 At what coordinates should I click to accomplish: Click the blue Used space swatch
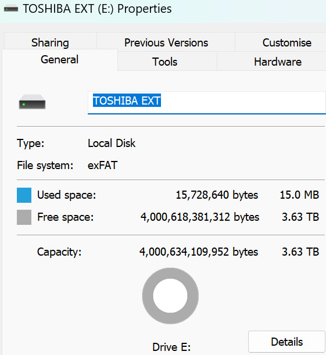pos(24,195)
